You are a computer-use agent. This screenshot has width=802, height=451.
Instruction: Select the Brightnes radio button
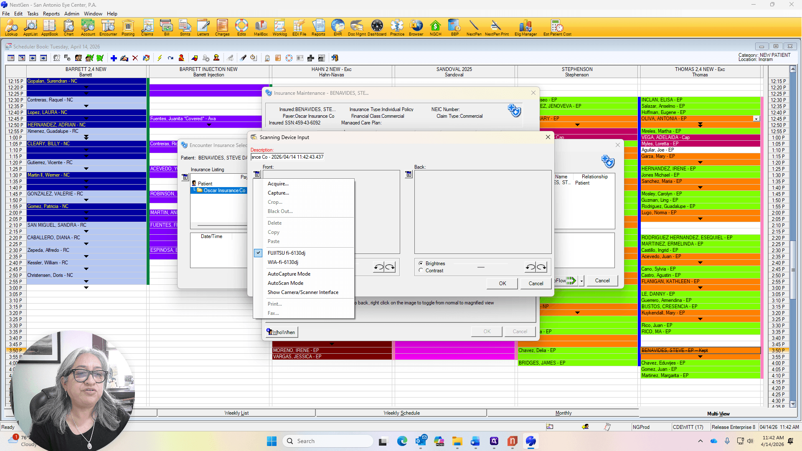(421, 263)
